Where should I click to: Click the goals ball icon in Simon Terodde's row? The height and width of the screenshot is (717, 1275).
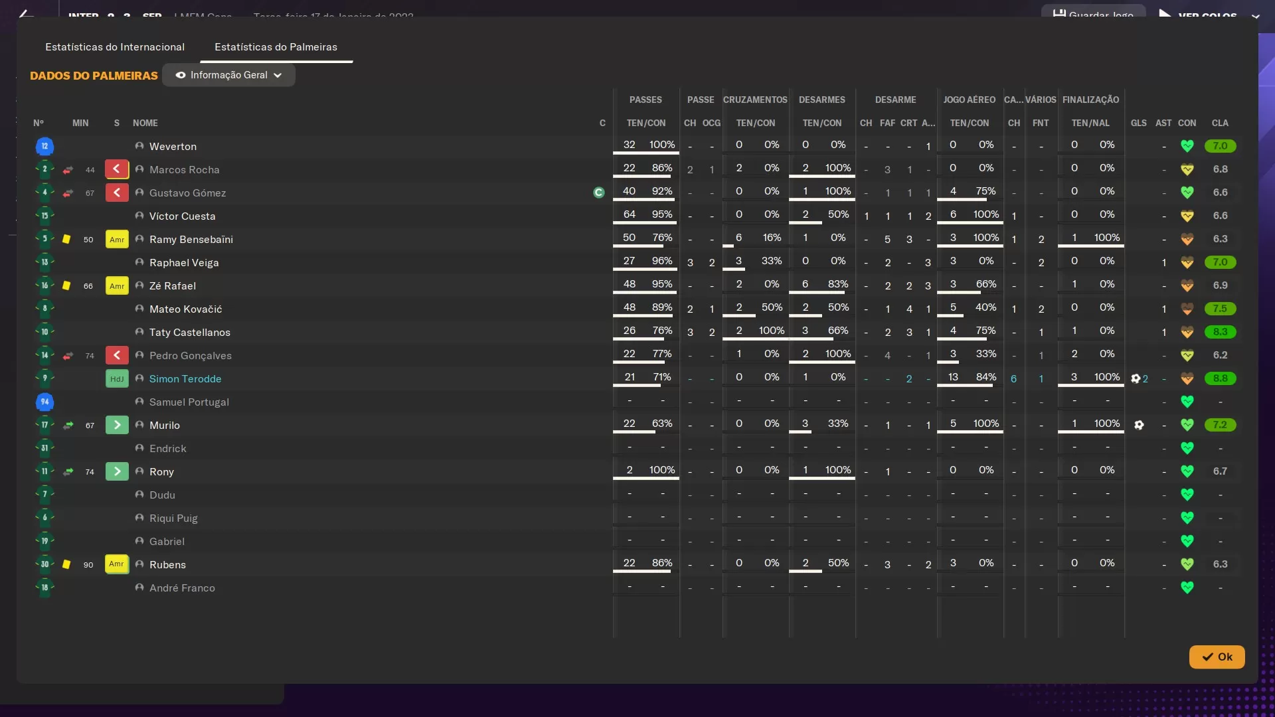(x=1136, y=378)
